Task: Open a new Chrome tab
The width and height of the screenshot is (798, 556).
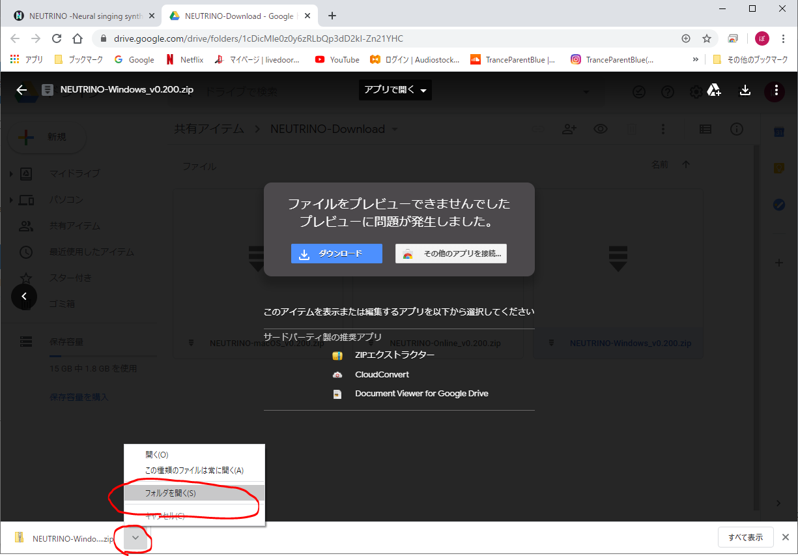Action: 332,16
